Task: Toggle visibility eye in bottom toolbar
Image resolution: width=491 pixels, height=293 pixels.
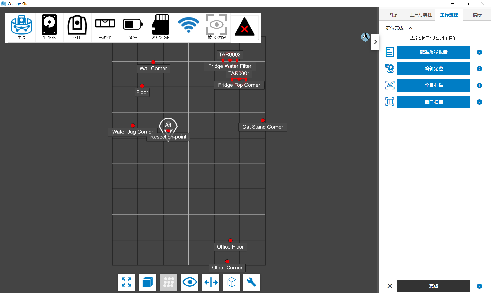Action: 189,282
